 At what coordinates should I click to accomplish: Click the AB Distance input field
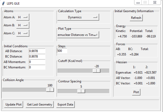click(37, 51)
